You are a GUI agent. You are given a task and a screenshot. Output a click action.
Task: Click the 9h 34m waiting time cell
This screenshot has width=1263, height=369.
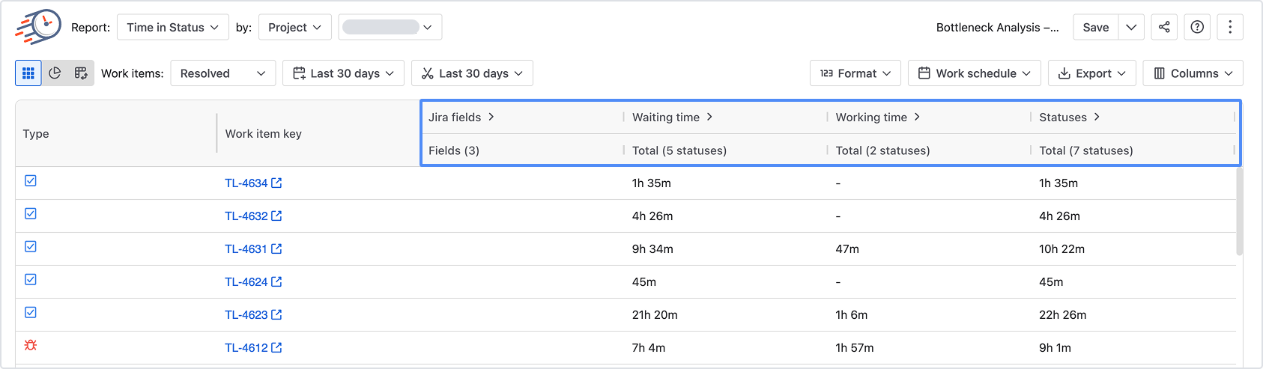tap(652, 248)
